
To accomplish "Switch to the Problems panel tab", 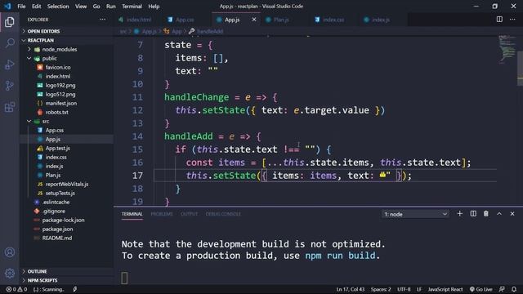I will (x=162, y=214).
